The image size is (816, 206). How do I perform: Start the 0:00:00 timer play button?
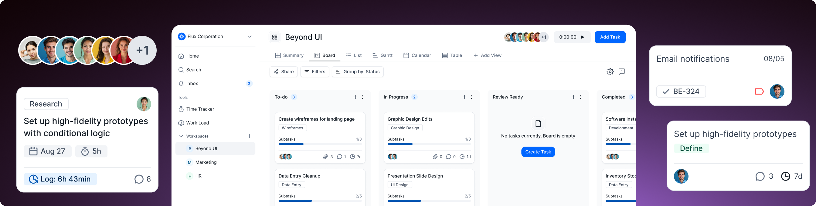coord(582,37)
